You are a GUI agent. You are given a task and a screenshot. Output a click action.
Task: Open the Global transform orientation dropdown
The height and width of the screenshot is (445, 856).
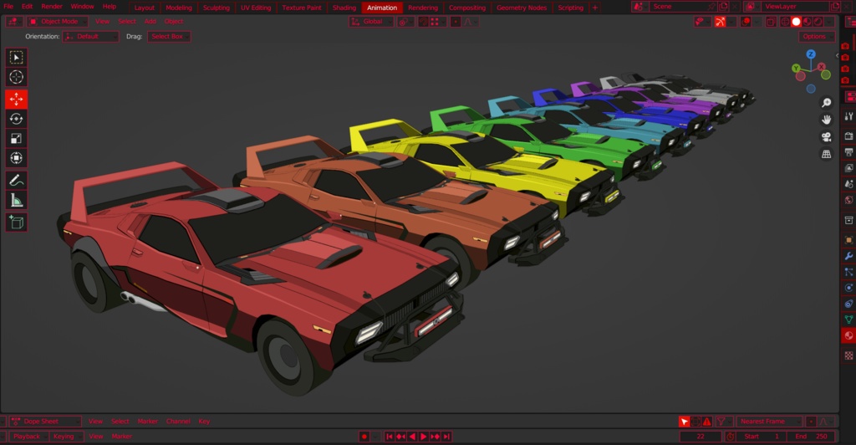(370, 22)
